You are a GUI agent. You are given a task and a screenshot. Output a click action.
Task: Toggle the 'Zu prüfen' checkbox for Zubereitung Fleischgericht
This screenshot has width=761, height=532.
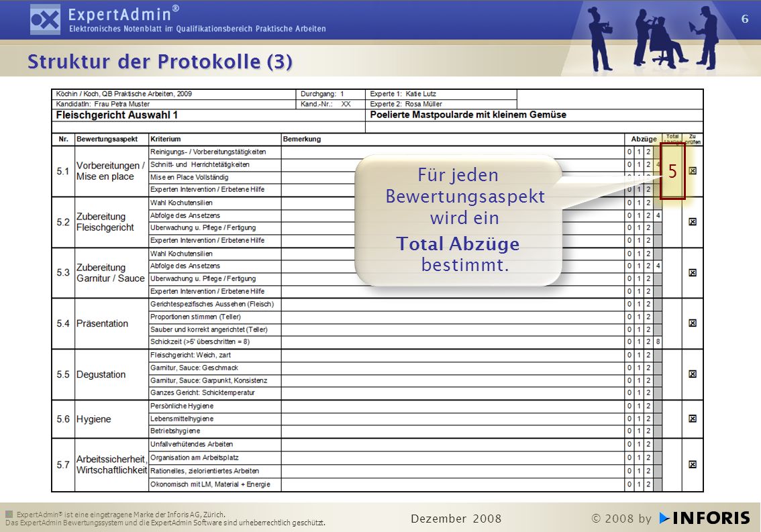pyautogui.click(x=693, y=222)
